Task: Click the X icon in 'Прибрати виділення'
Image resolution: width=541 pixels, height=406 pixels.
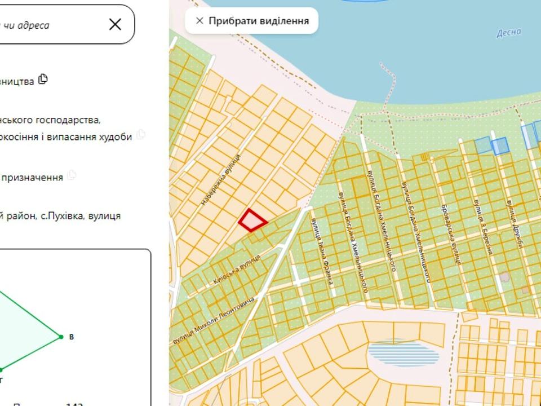Action: 199,21
